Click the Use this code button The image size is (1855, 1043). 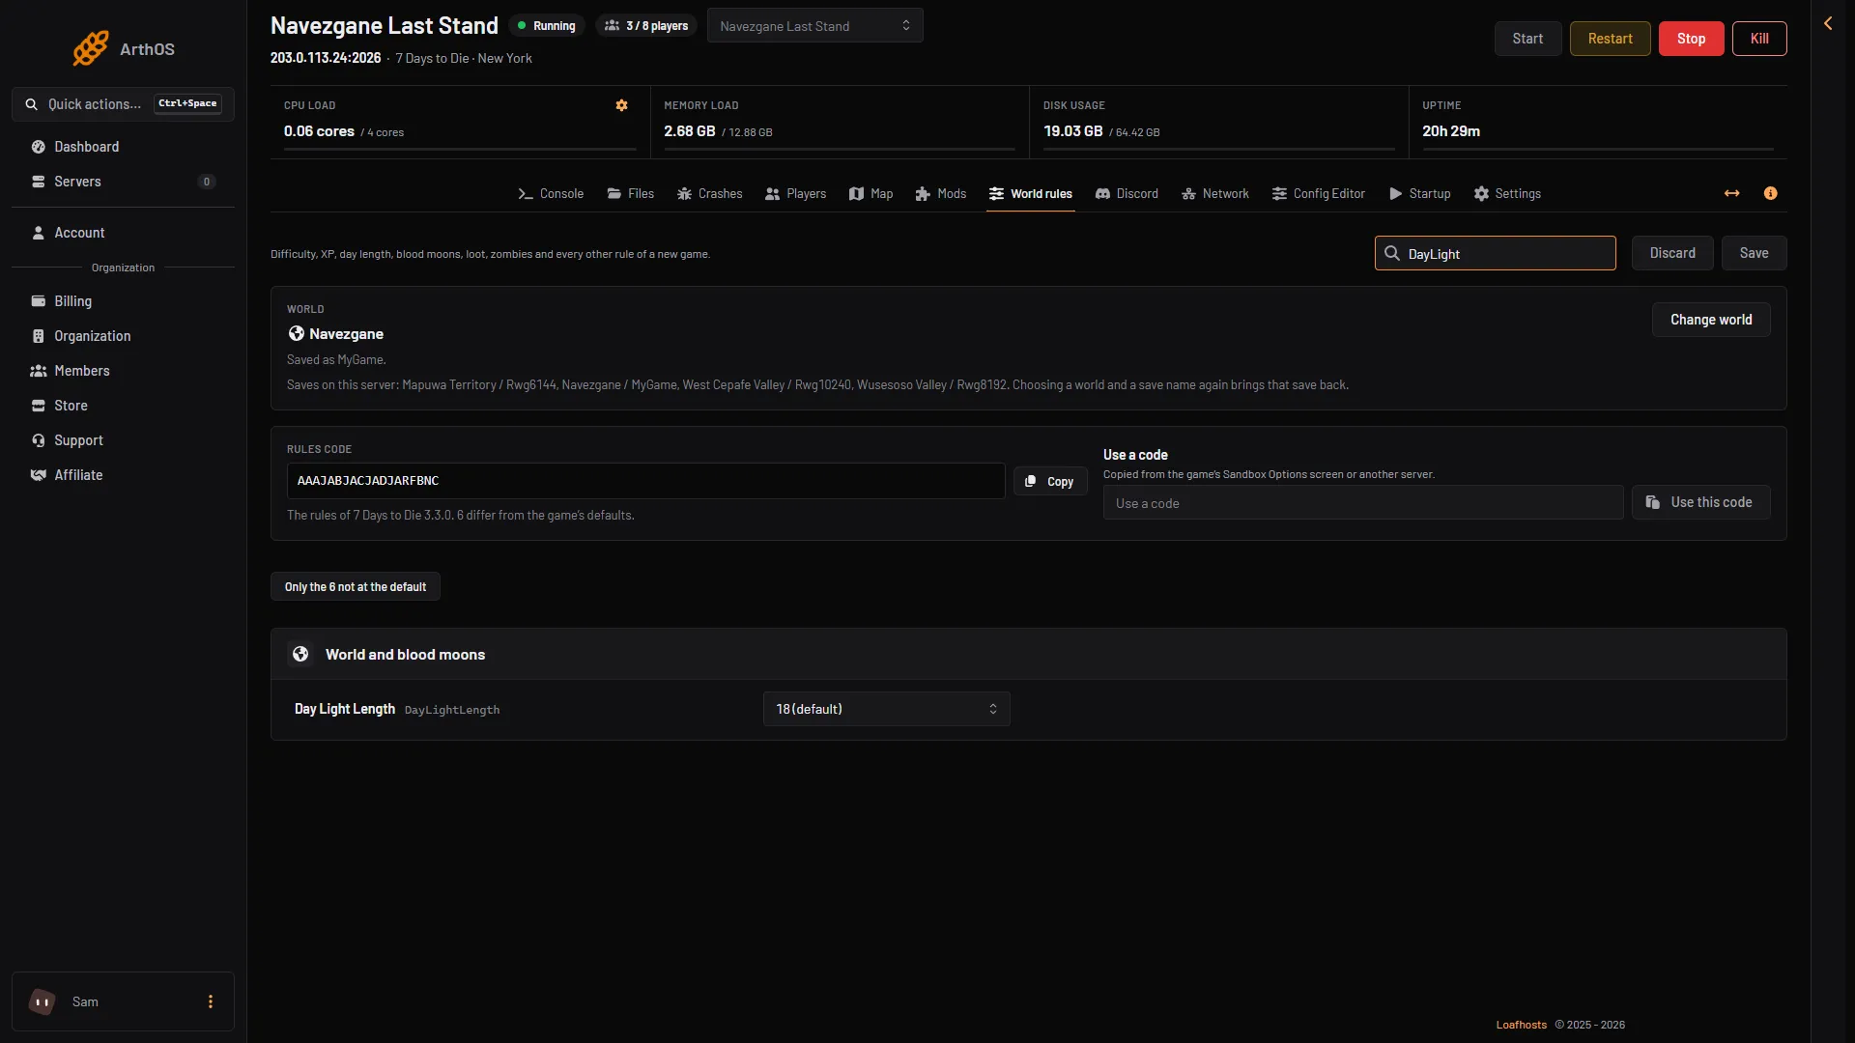(x=1700, y=502)
